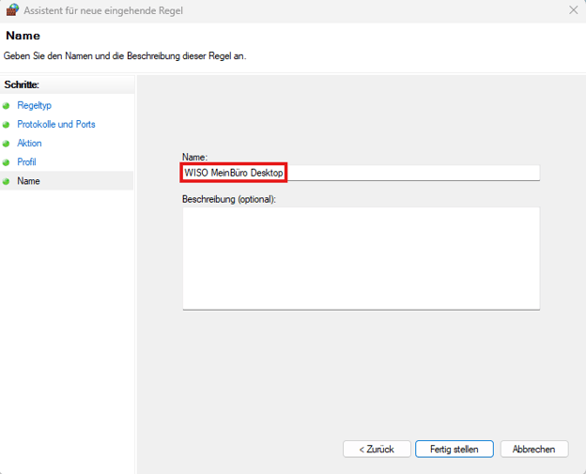This screenshot has height=474, width=586.
Task: Click the green bullet beside Protokolle und Ports
Action: click(7, 125)
